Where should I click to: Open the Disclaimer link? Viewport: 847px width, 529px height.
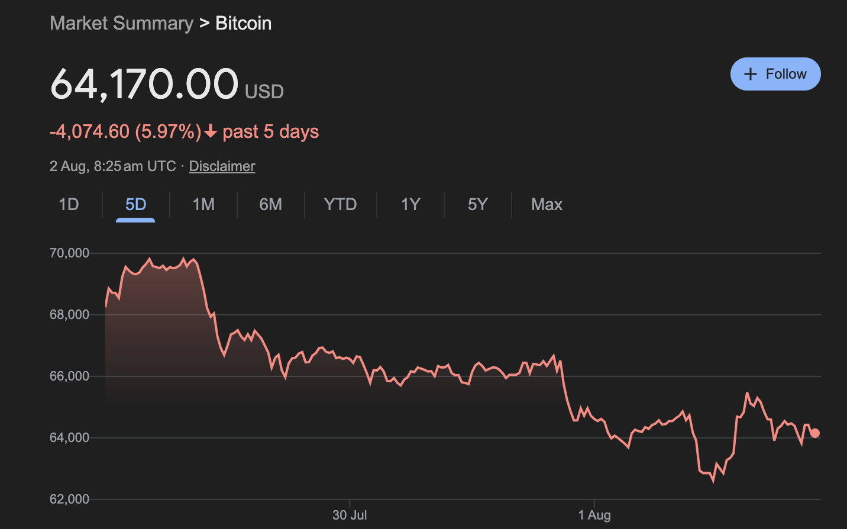pyautogui.click(x=222, y=166)
